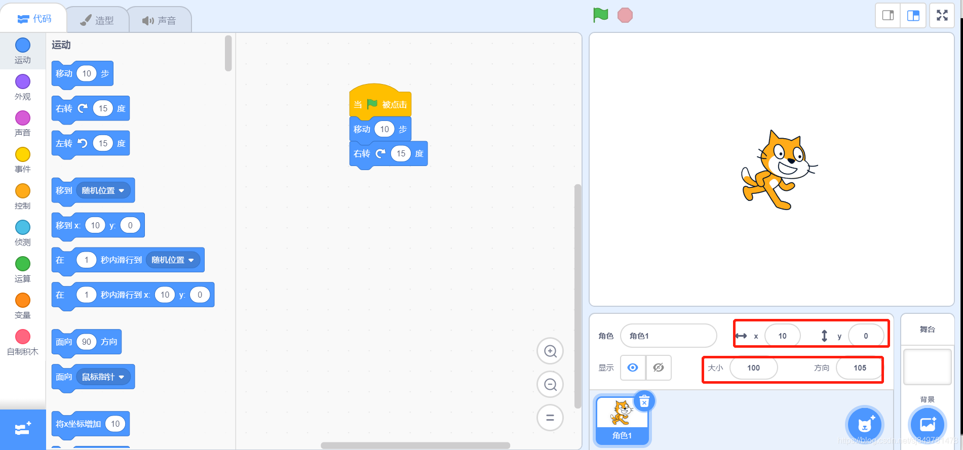Select the 变量 variables category
Image resolution: width=963 pixels, height=450 pixels.
coord(23,306)
